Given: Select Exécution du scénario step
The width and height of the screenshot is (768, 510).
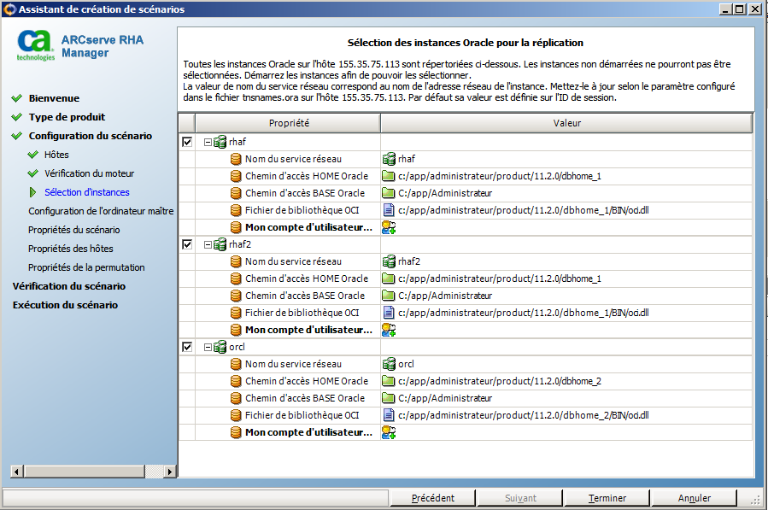Looking at the screenshot, I should [x=65, y=305].
